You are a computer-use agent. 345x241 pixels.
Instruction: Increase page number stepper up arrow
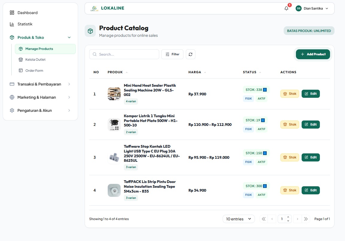(288, 217)
